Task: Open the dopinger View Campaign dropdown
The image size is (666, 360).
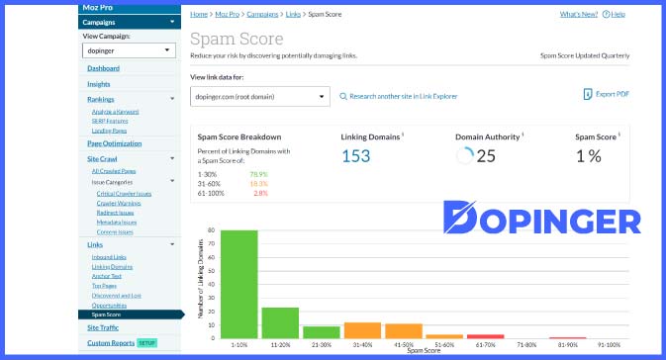Action: pyautogui.click(x=129, y=50)
